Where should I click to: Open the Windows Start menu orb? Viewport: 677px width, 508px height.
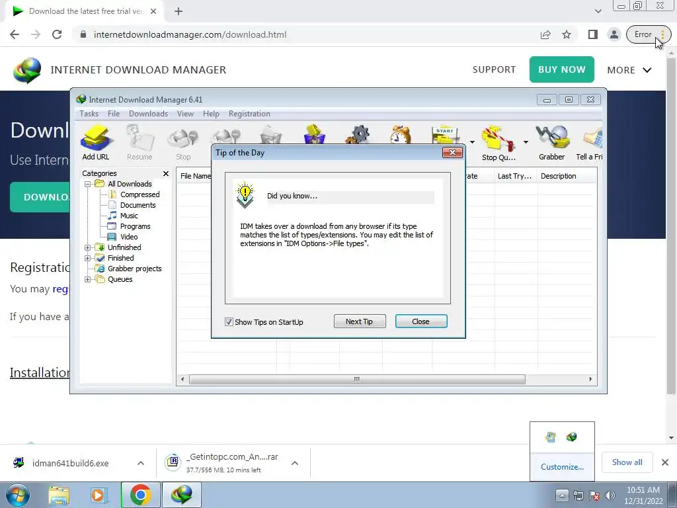17,495
